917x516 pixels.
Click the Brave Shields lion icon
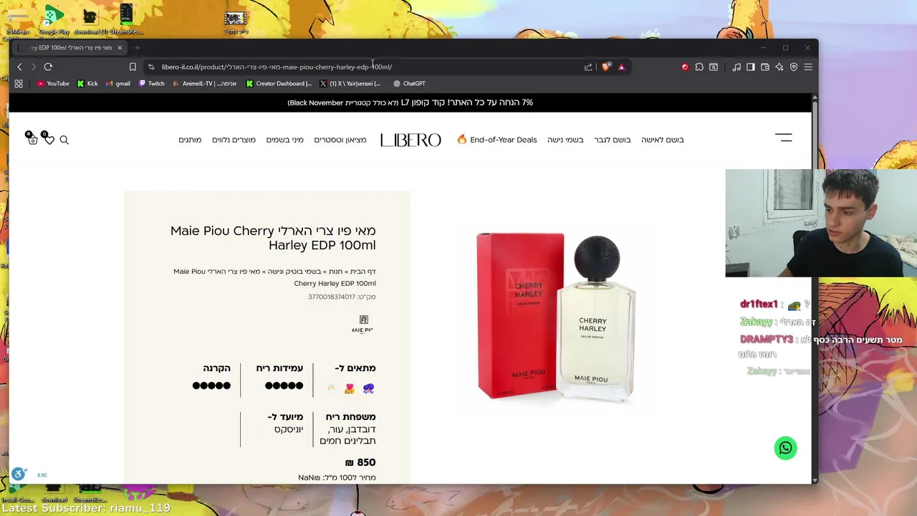click(x=607, y=67)
